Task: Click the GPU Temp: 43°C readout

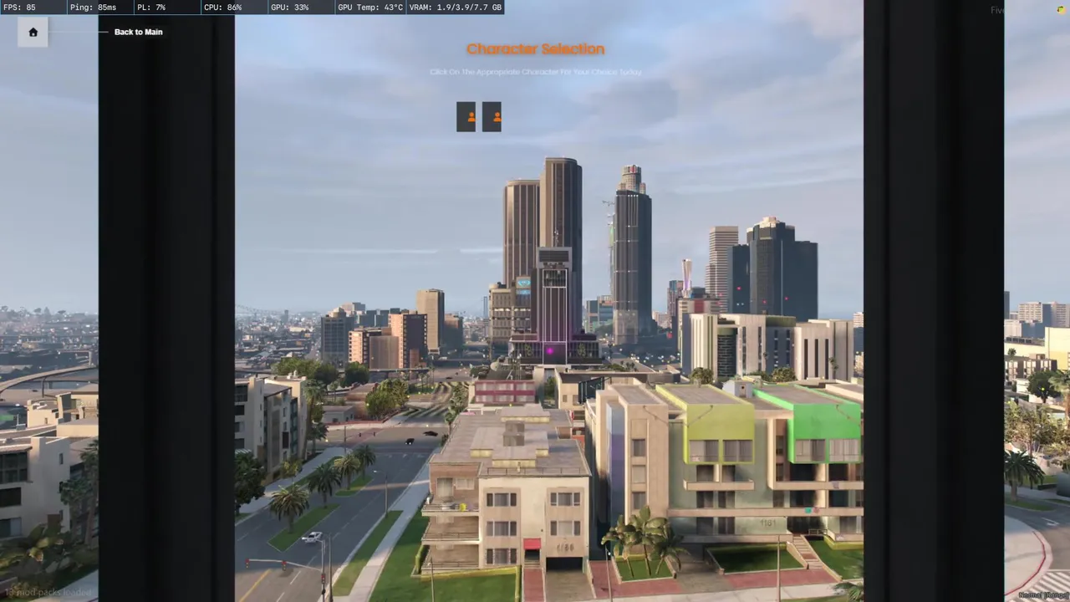Action: pyautogui.click(x=370, y=8)
